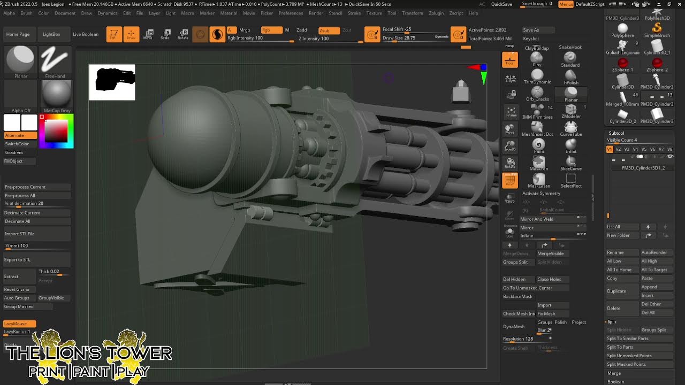Open the Save As option

click(x=531, y=30)
